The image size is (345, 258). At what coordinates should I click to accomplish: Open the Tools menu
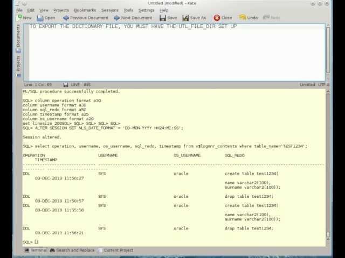pos(128,10)
